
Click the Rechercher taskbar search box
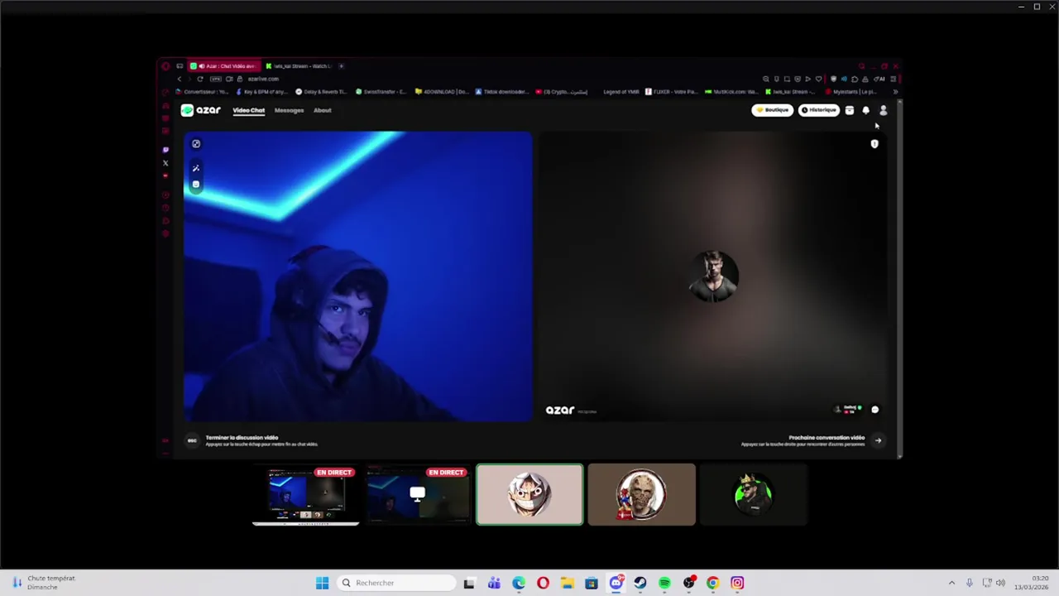pos(397,583)
